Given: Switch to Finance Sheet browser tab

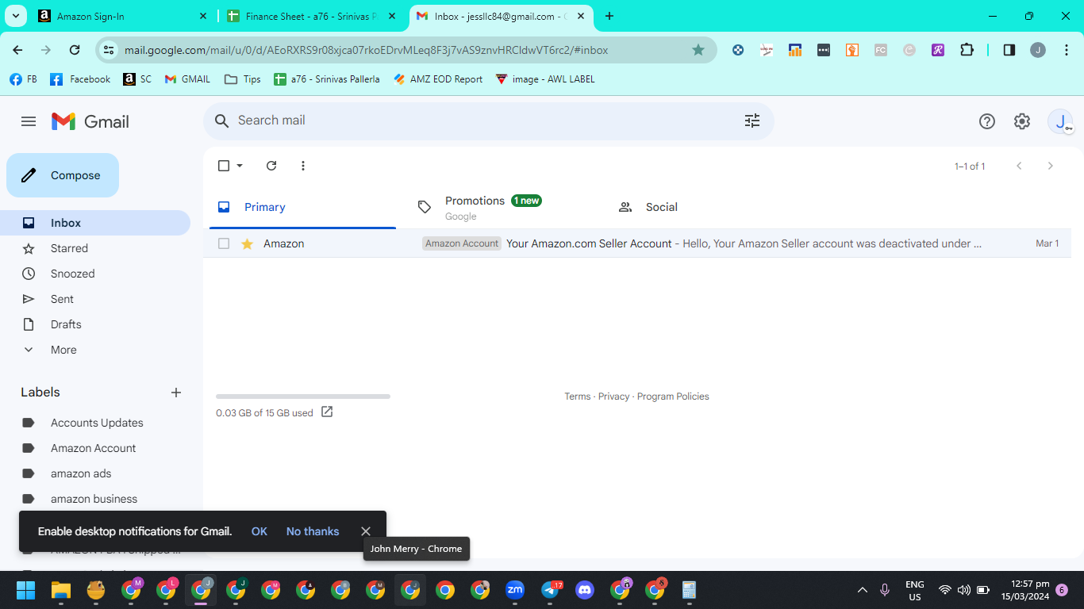Looking at the screenshot, I should click(x=310, y=16).
